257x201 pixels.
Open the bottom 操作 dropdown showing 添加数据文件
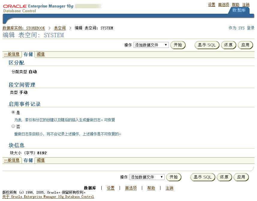click(x=147, y=177)
